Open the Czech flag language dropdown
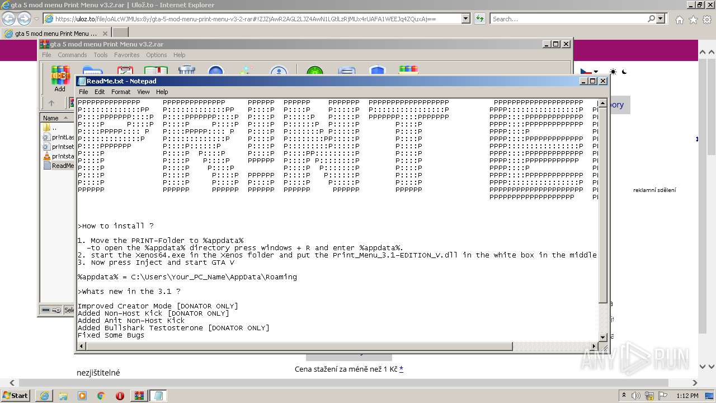 (x=589, y=72)
